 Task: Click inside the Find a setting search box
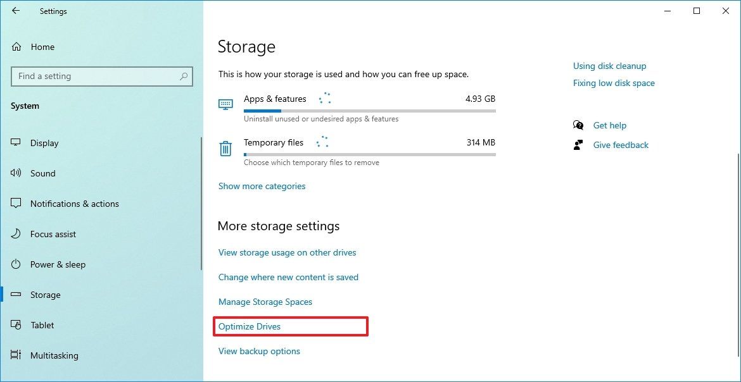pos(101,76)
